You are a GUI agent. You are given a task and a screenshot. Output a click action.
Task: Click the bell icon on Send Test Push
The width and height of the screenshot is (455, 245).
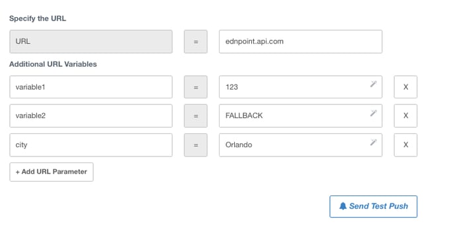coord(343,206)
